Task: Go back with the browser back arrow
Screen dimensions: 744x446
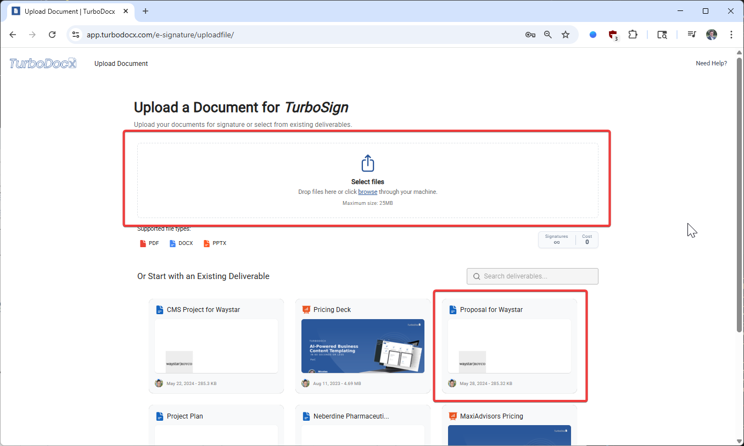Action: pos(13,35)
